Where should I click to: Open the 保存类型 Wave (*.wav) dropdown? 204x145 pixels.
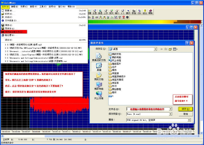coord(171,114)
